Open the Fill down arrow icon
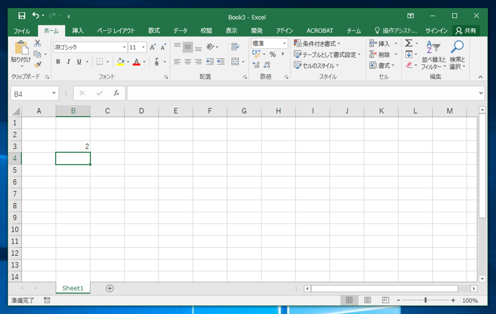Viewport: 496px width, 314px height. pos(409,55)
